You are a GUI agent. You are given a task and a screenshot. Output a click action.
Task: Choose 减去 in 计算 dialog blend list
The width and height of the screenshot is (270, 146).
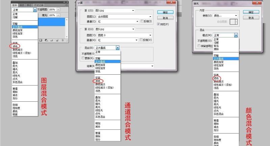[x=98, y=126]
